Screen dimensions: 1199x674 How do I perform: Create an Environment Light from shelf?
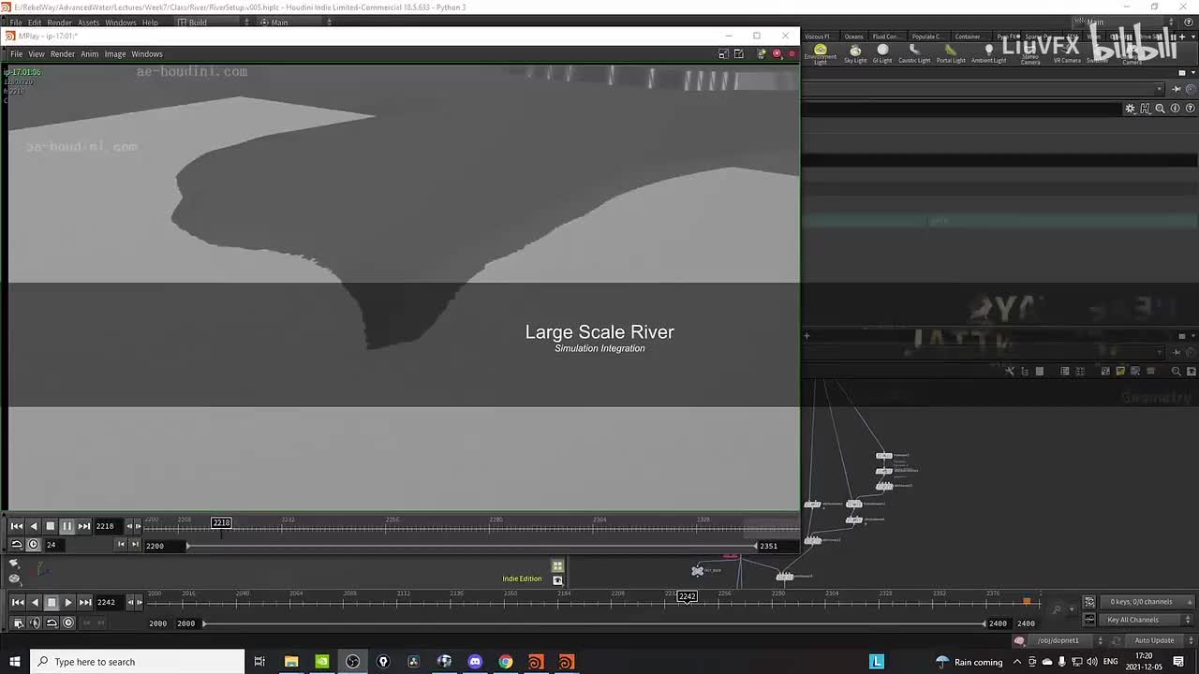(821, 53)
